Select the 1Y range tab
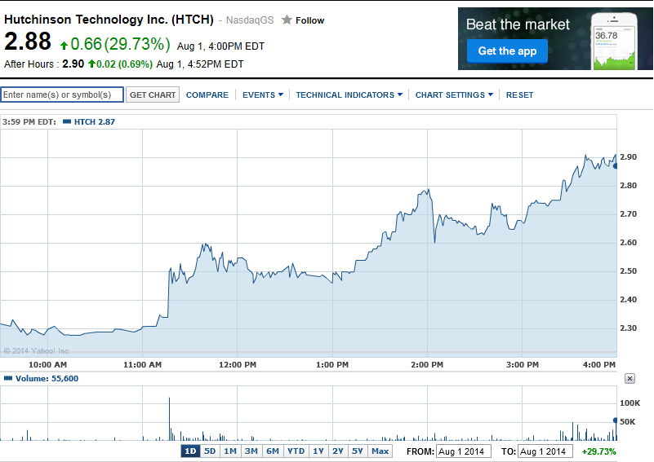Screen dimensions: 654x462 [318, 451]
